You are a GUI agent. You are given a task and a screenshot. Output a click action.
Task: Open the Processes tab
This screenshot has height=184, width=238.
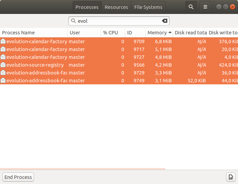[x=87, y=7]
